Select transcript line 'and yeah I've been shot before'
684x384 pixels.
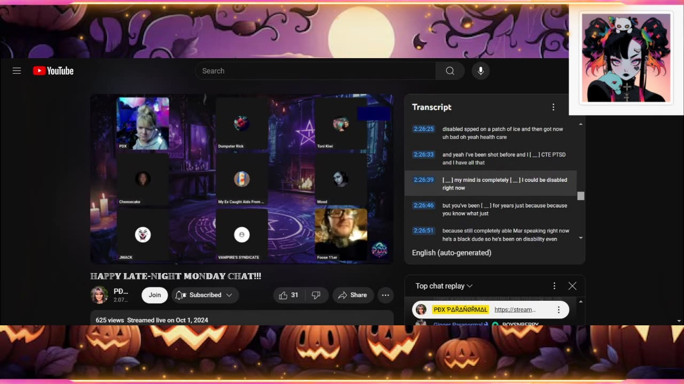point(504,158)
